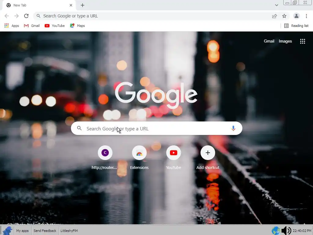Image resolution: width=313 pixels, height=235 pixels.
Task: Open Chrome's three-dot menu
Action: tap(306, 16)
